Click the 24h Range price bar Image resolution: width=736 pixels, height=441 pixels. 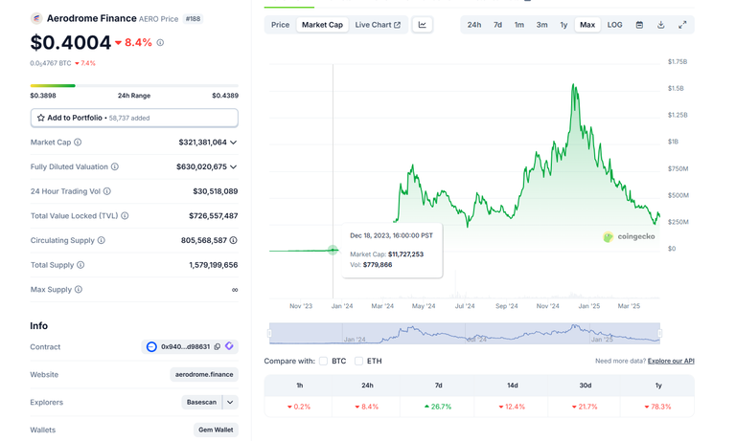tap(134, 86)
